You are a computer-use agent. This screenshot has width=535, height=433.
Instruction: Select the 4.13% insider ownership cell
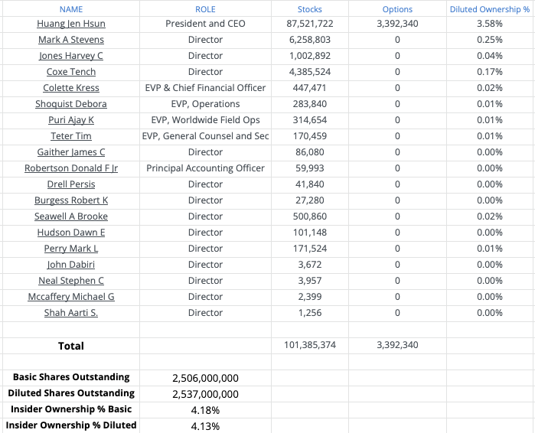(205, 426)
